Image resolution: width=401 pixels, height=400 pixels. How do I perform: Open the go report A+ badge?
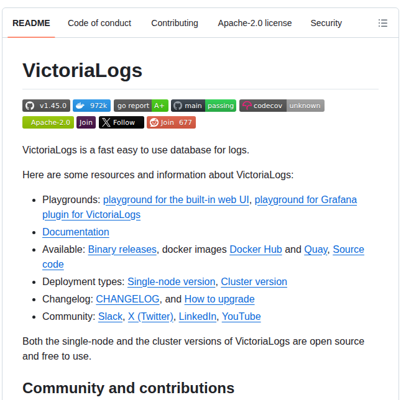point(141,106)
